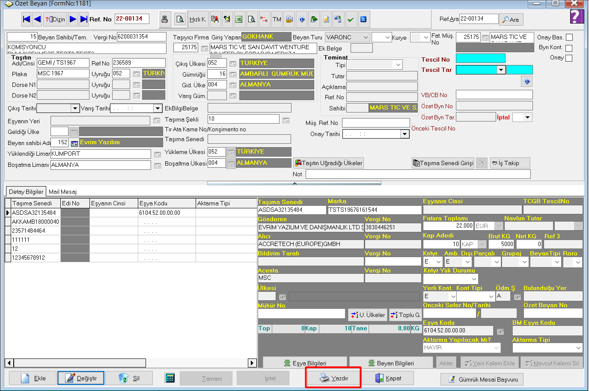Open lookup icon next to Beyan sahibi Adı
589x391 pixels.
[x=74, y=143]
